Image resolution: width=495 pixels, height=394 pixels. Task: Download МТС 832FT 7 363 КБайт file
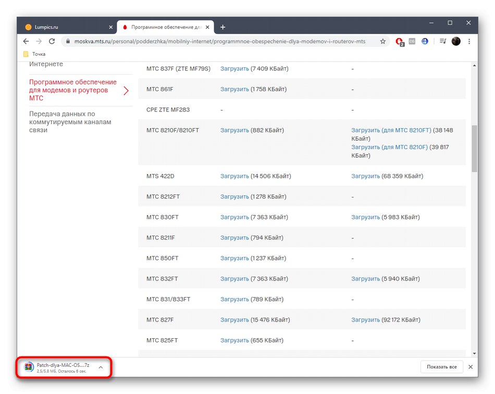tap(234, 279)
